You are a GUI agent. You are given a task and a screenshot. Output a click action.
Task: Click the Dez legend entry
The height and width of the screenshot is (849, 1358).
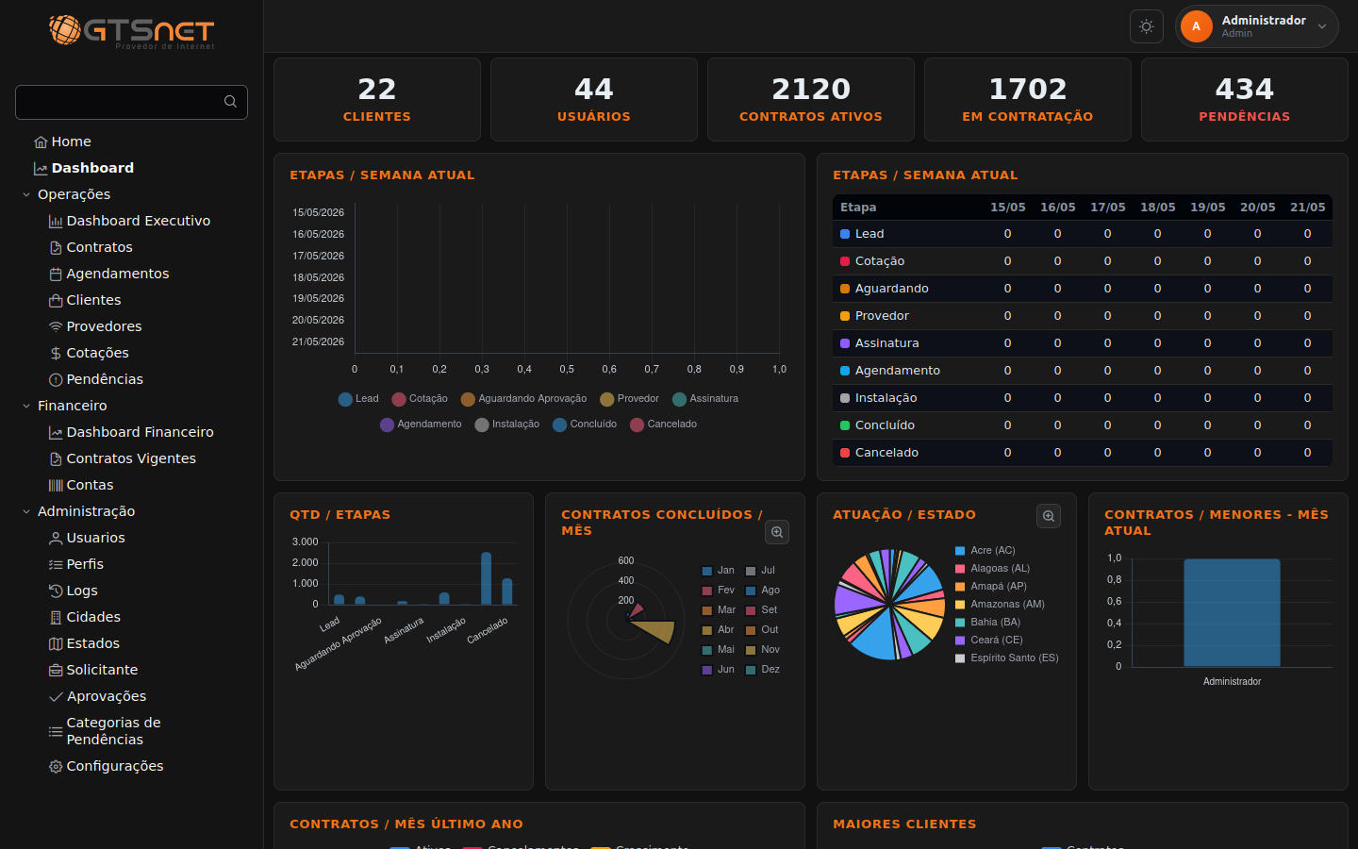pos(762,670)
